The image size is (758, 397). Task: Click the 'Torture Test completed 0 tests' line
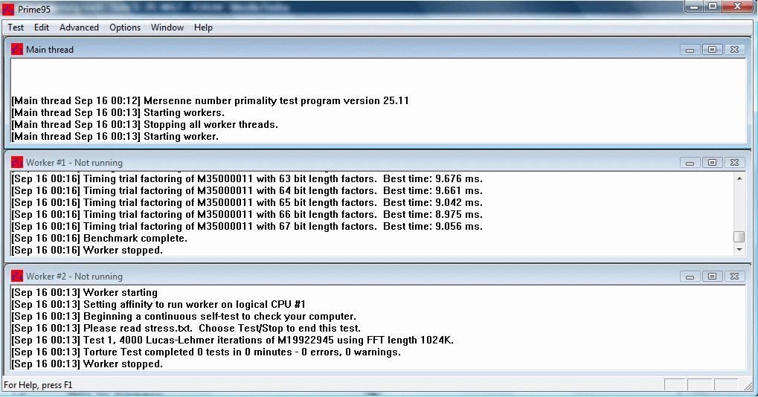206,352
